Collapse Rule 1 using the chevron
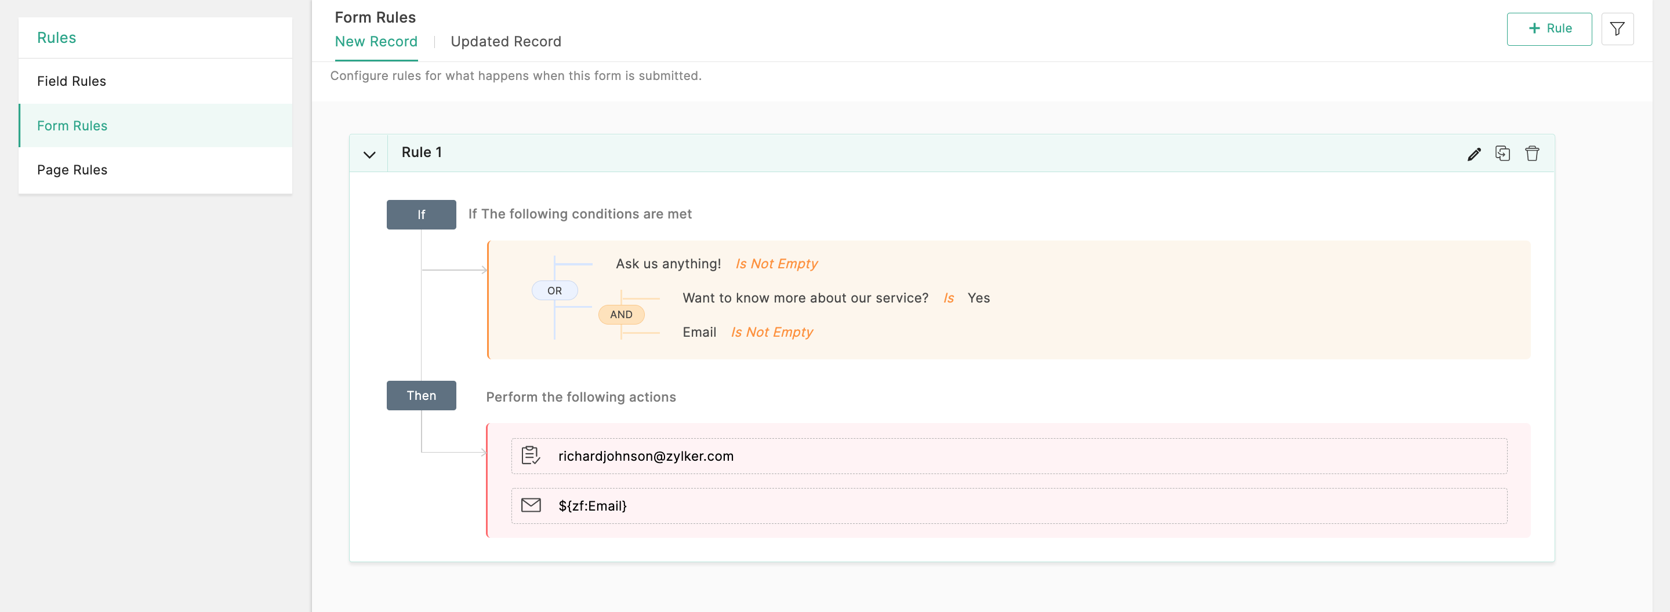The height and width of the screenshot is (612, 1670). tap(369, 154)
